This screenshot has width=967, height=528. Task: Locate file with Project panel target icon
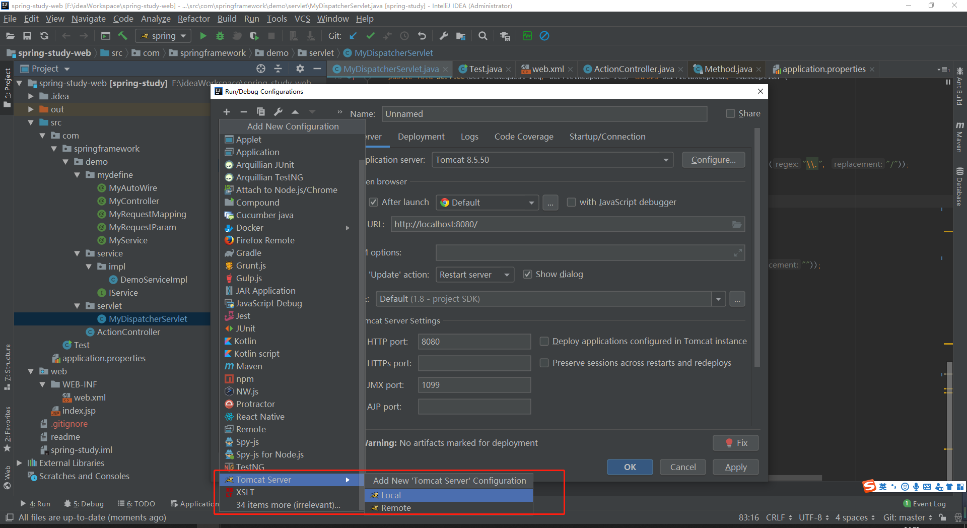[261, 69]
